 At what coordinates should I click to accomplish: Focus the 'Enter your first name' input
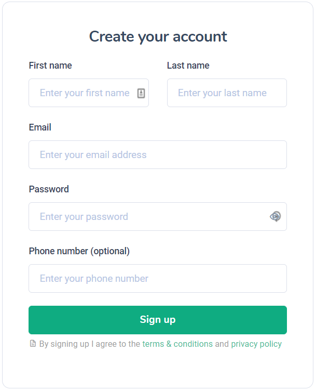point(84,93)
